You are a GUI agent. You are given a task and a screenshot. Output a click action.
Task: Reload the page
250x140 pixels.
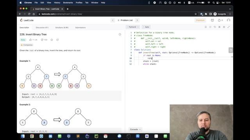tap(29, 14)
